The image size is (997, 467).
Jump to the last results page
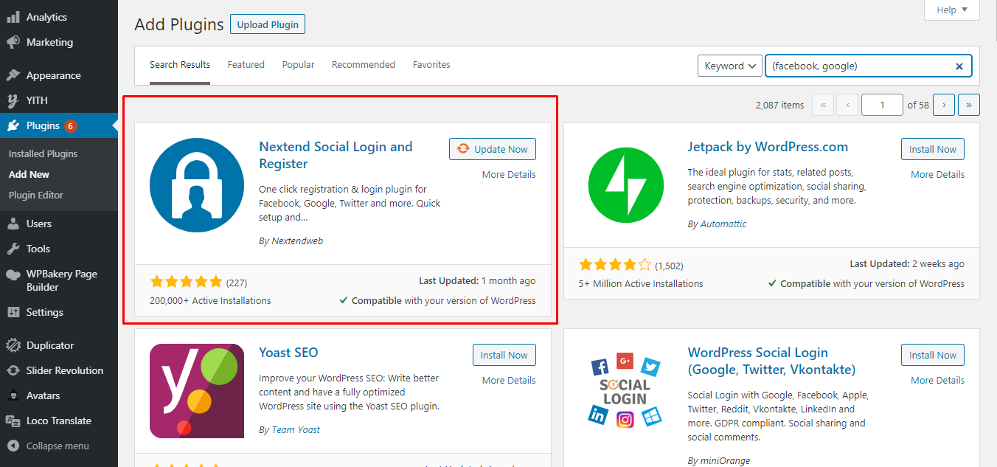969,105
